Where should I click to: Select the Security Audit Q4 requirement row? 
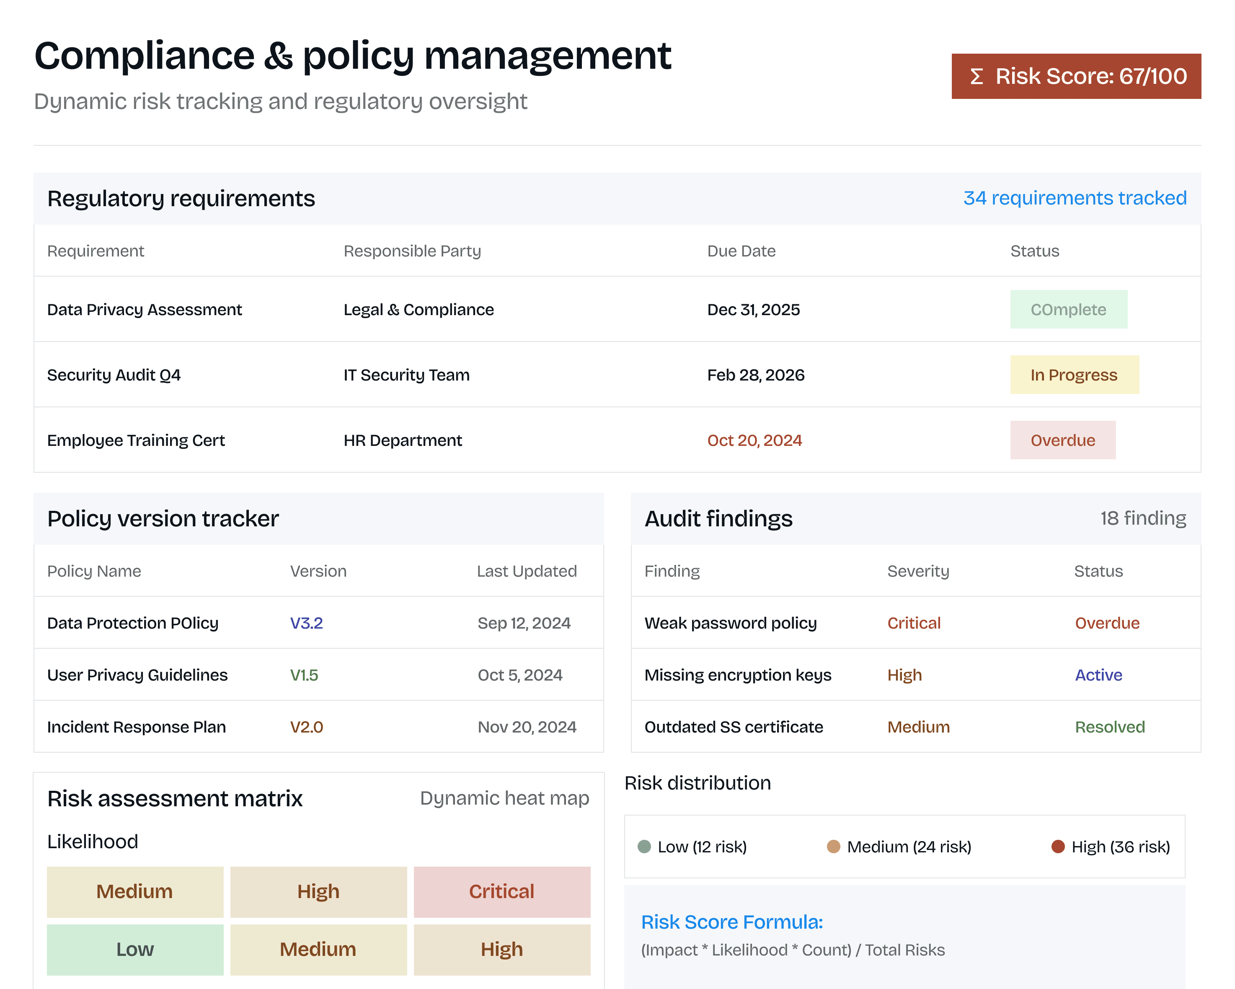click(x=114, y=375)
